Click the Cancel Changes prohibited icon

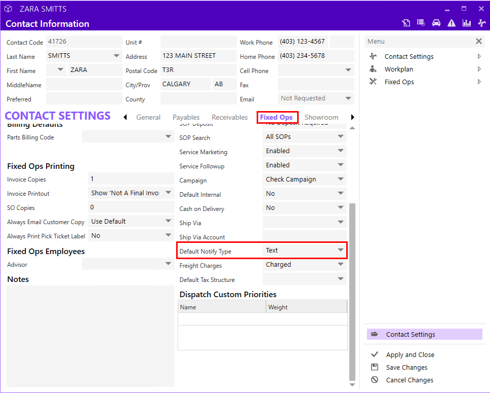(375, 380)
